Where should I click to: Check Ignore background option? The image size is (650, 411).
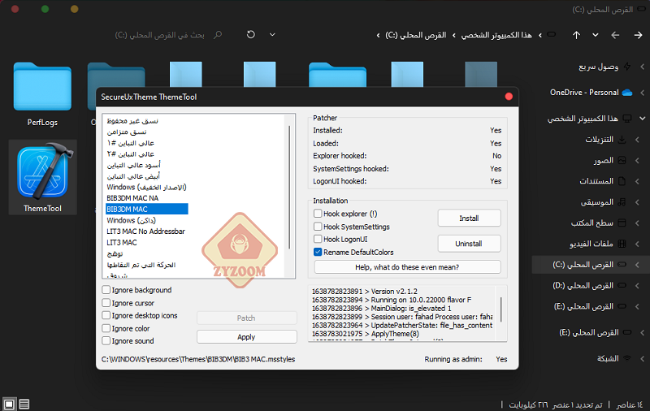pyautogui.click(x=106, y=290)
